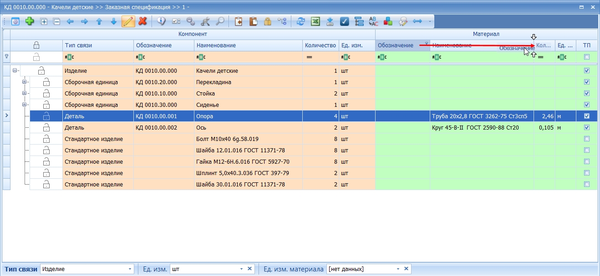This screenshot has height=276, width=600.
Task: Collapse the Изделие root tree node
Action: [15, 70]
